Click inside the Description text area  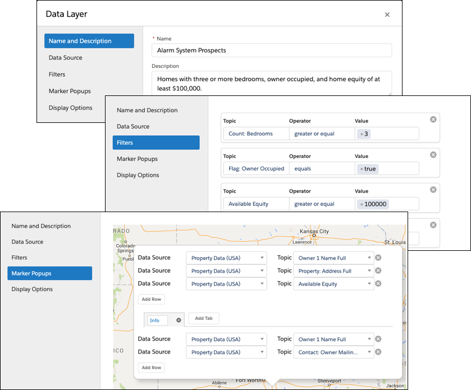tap(272, 83)
